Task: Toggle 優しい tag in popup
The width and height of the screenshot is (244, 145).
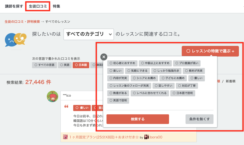Action: tap(196, 78)
